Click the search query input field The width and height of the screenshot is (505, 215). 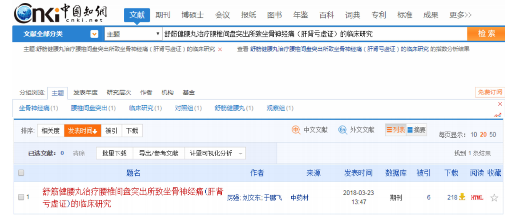312,34
